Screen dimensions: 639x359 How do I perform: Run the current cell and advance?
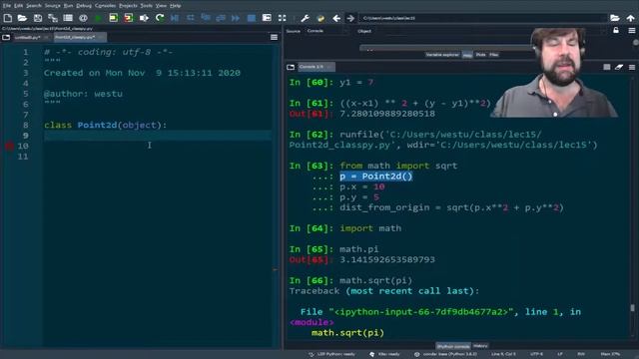(x=129, y=18)
